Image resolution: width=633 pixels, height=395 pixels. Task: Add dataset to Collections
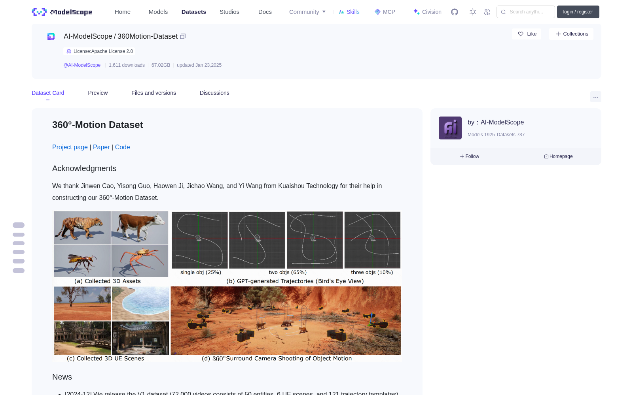pos(571,34)
